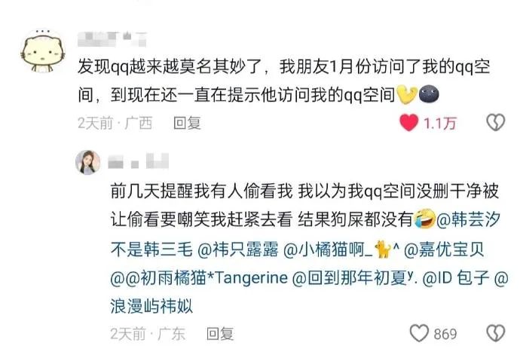The height and width of the screenshot is (352, 520).
Task: Dislike the reply comment with broken heart
Action: click(x=495, y=333)
